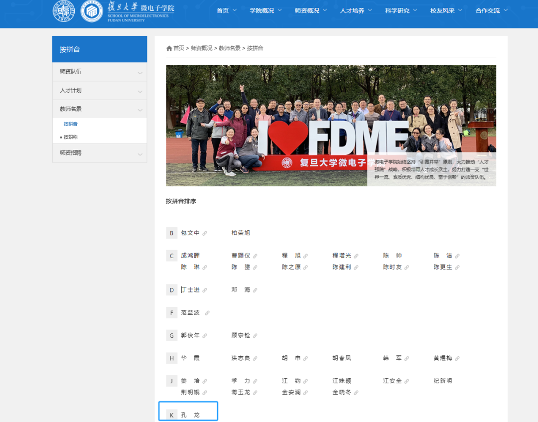
Task: Collapse the 教师名录 sidebar chevron
Action: click(x=140, y=110)
